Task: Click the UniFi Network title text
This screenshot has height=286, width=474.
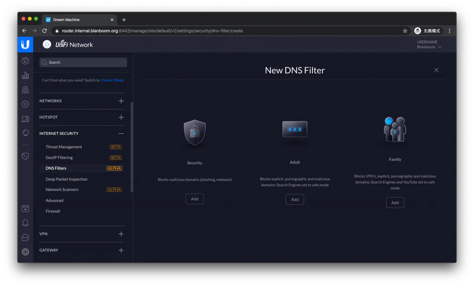Action: [x=74, y=44]
